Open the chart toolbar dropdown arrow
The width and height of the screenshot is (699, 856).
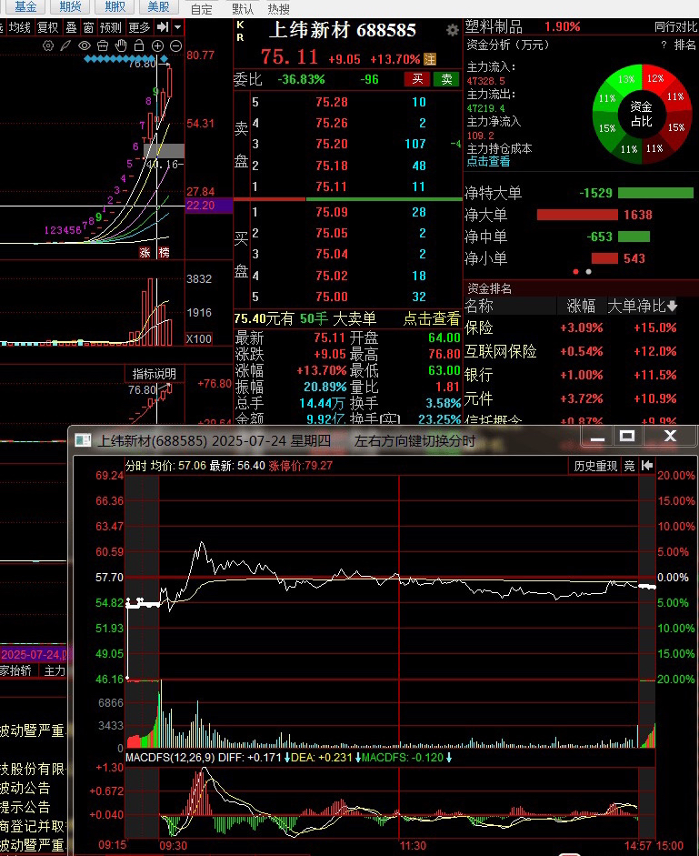(177, 26)
